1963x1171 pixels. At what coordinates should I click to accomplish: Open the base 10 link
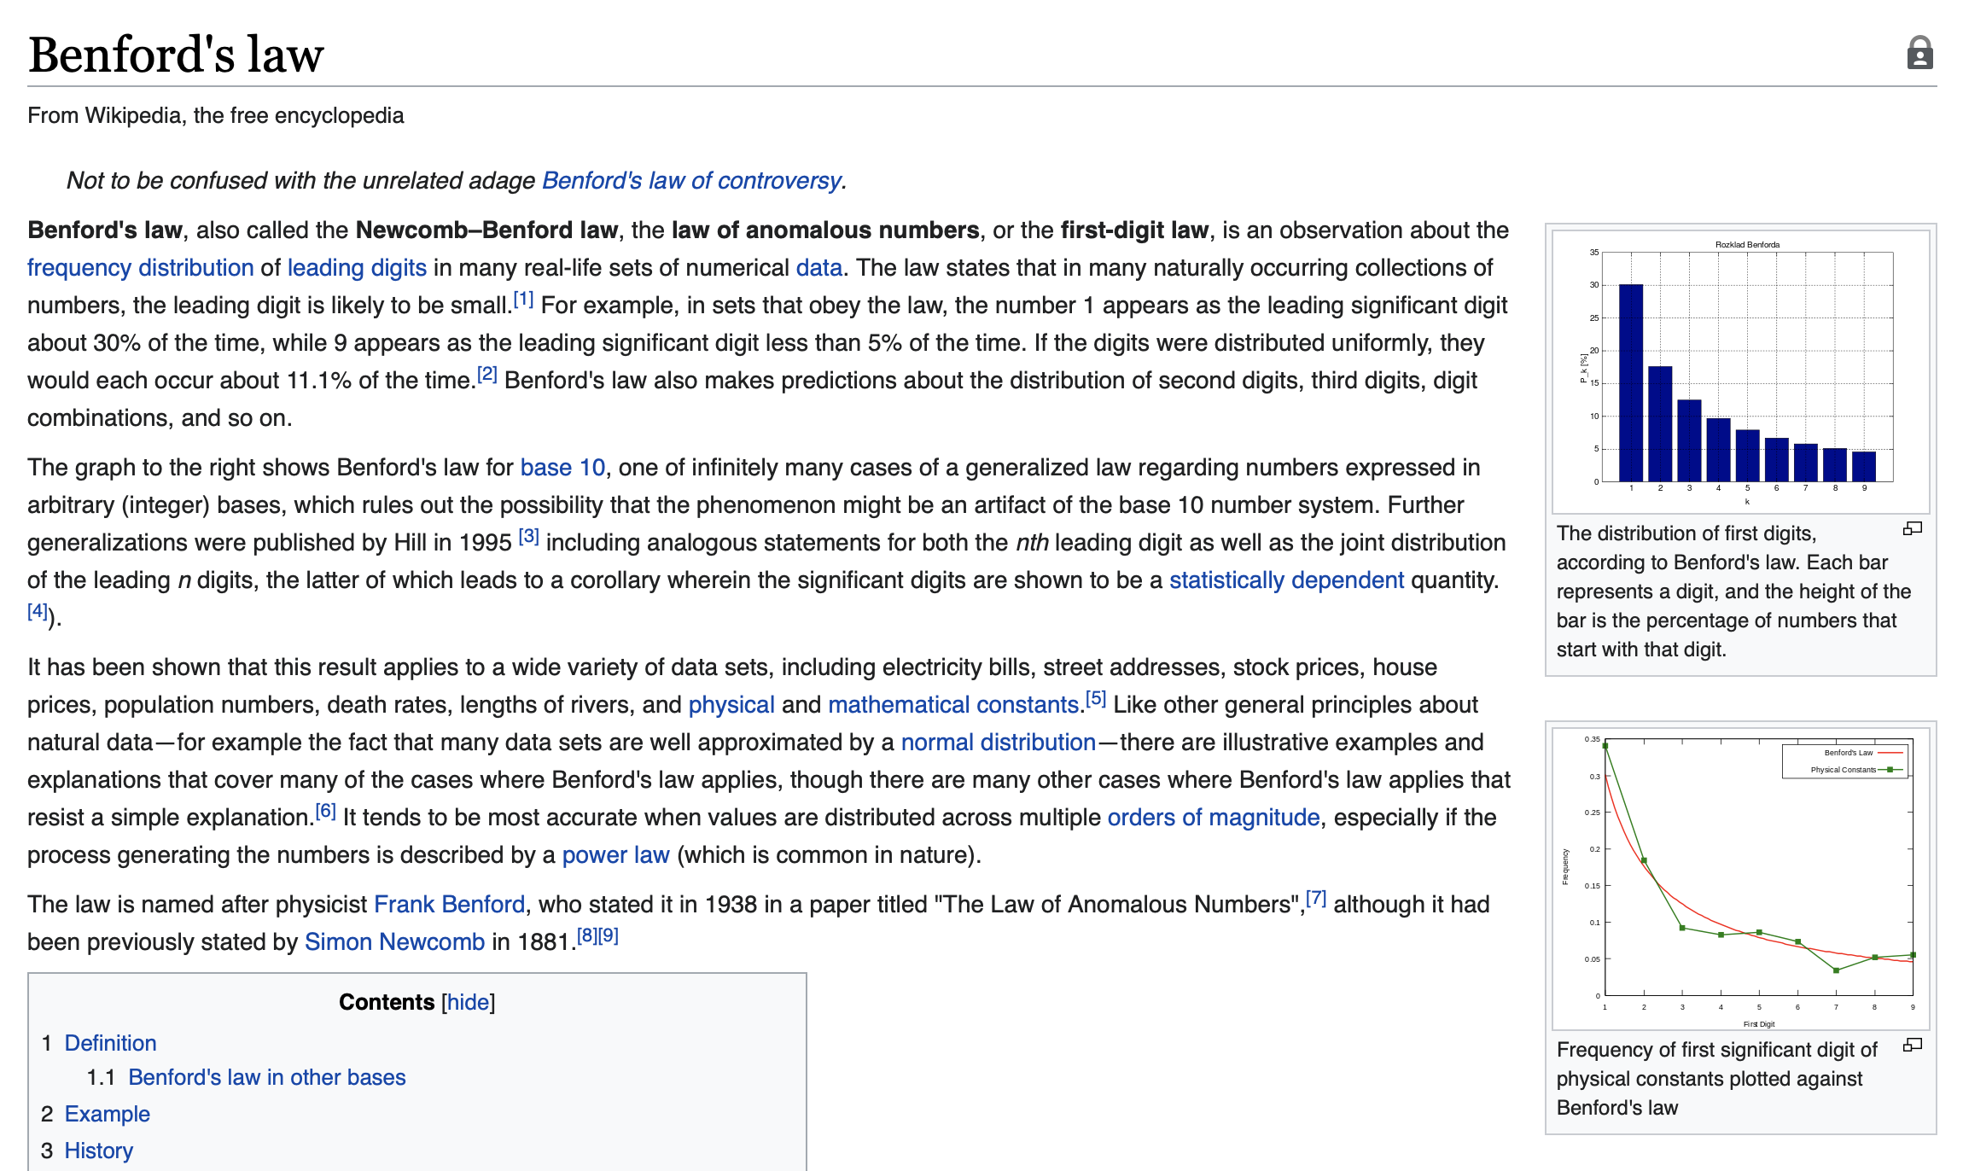pos(562,468)
